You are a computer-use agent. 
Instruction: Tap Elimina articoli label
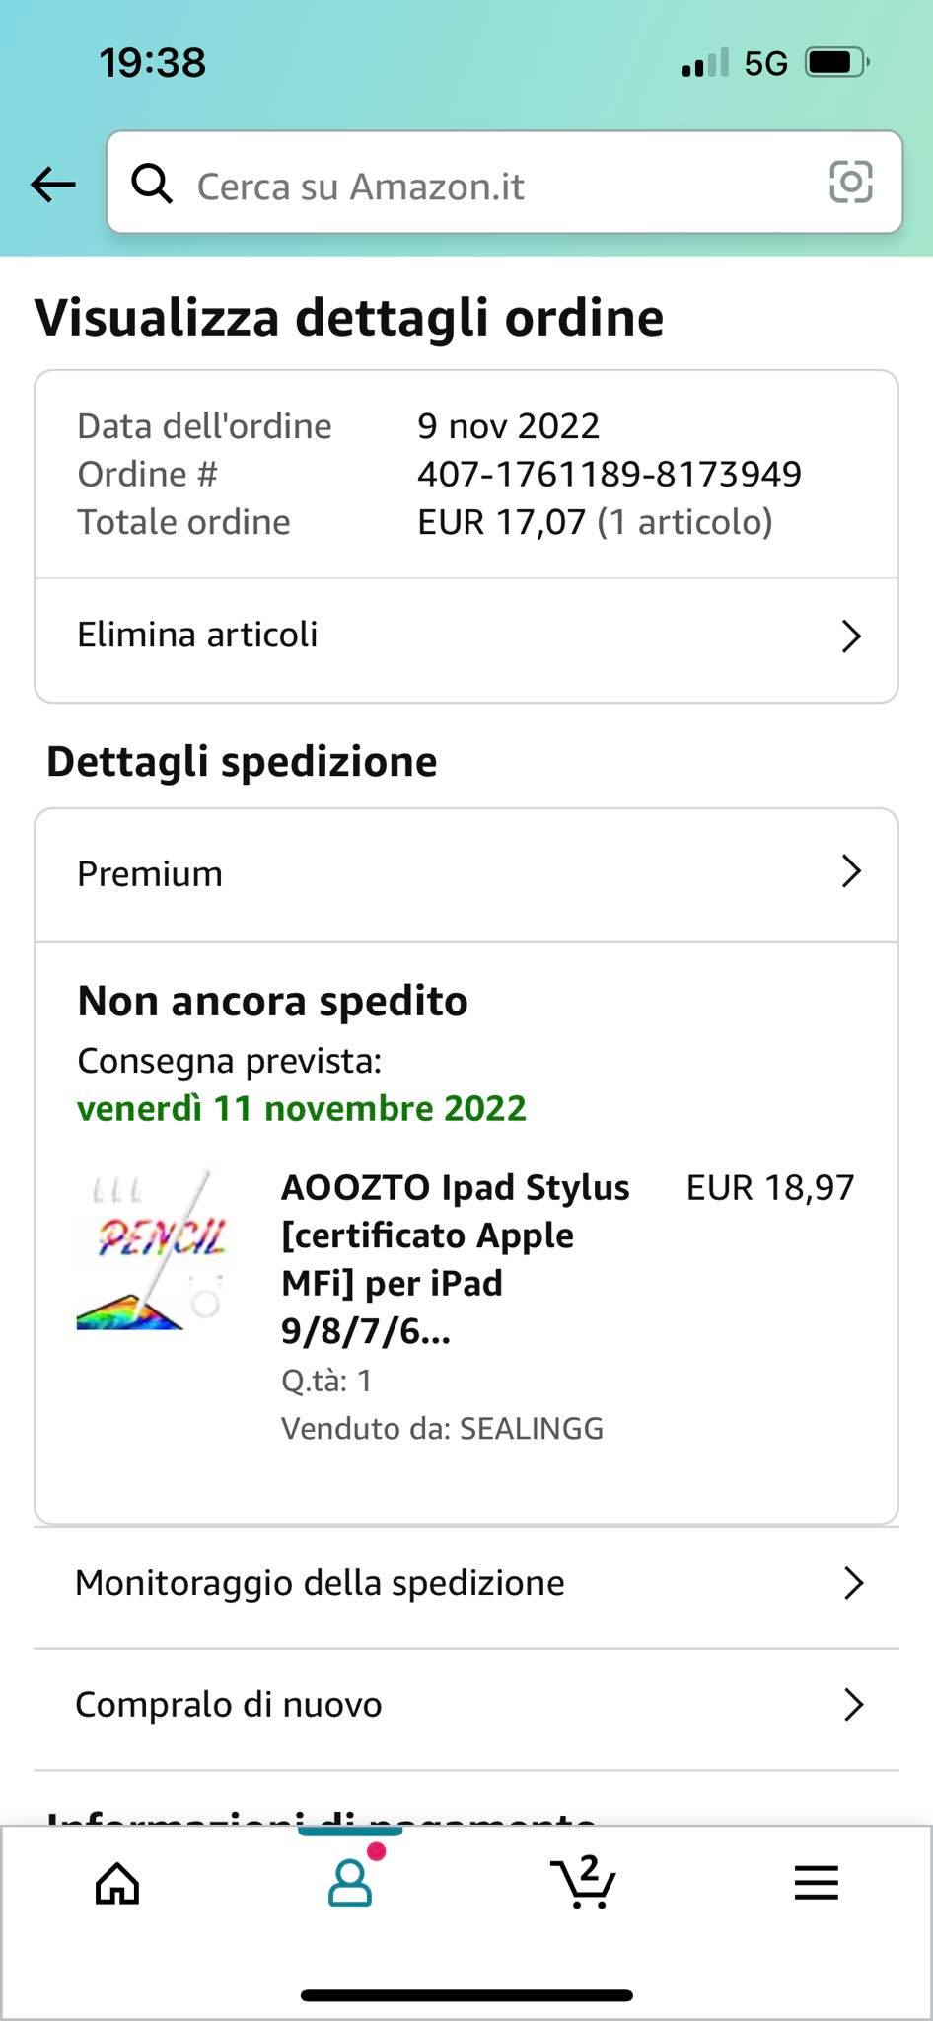coord(197,635)
